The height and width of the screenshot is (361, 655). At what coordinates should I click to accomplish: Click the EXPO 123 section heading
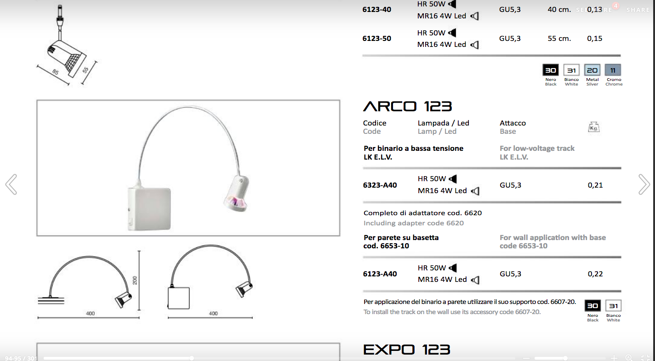point(407,350)
